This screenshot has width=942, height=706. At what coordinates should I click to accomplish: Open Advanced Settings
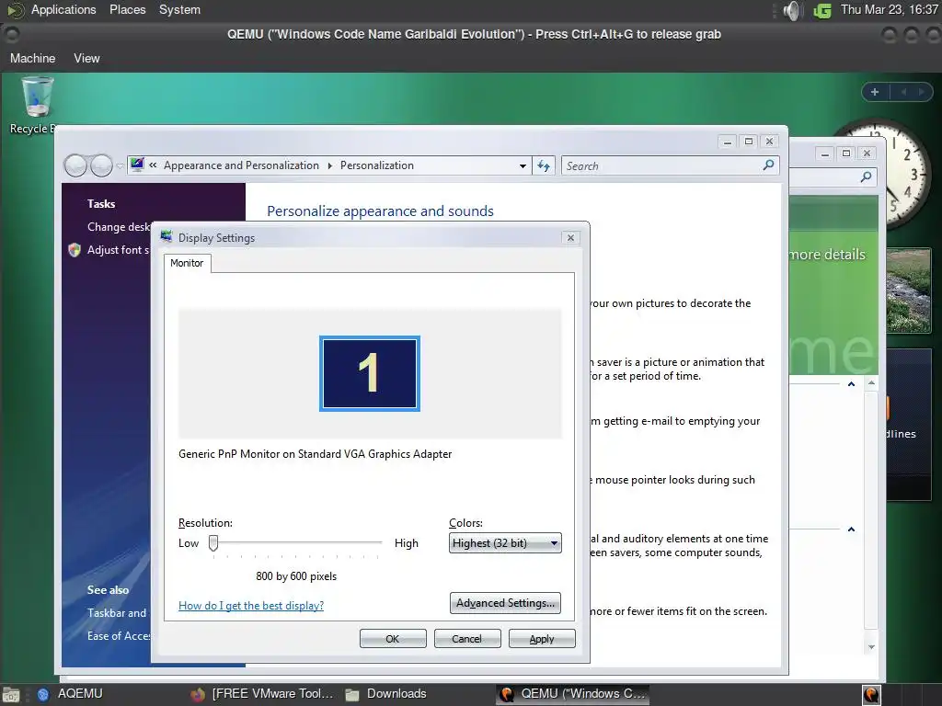pos(505,603)
